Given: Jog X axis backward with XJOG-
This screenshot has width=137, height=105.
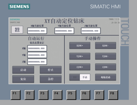Looking at the screenshot, I should (106, 46).
